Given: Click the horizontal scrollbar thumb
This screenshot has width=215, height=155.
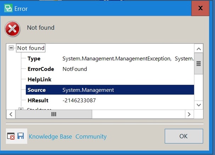Looking at the screenshot, I should pos(53,114).
